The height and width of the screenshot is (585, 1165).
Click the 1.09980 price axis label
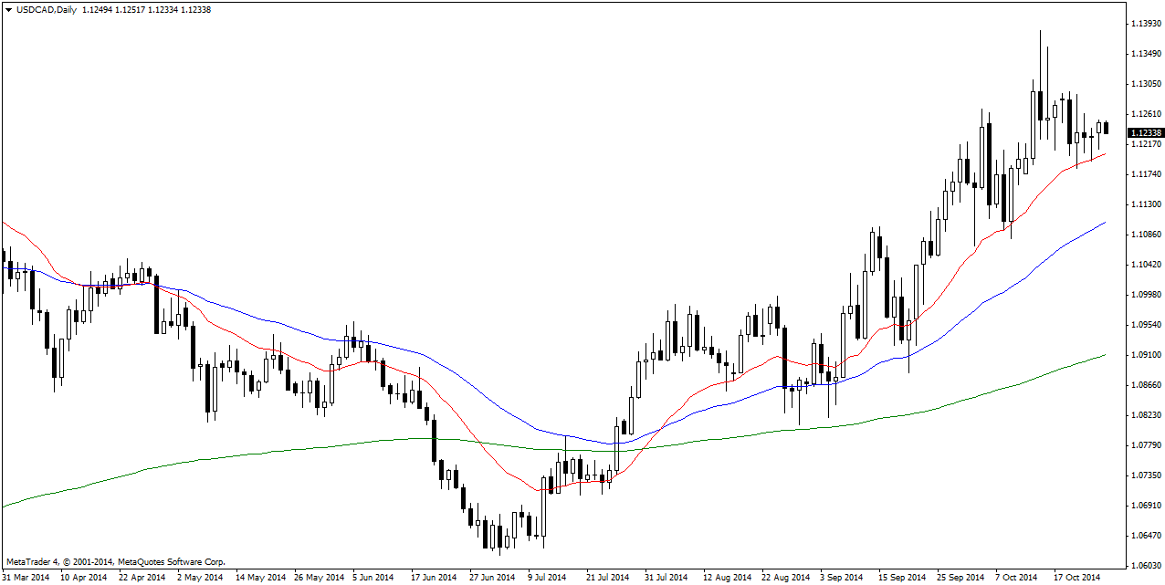(1146, 295)
